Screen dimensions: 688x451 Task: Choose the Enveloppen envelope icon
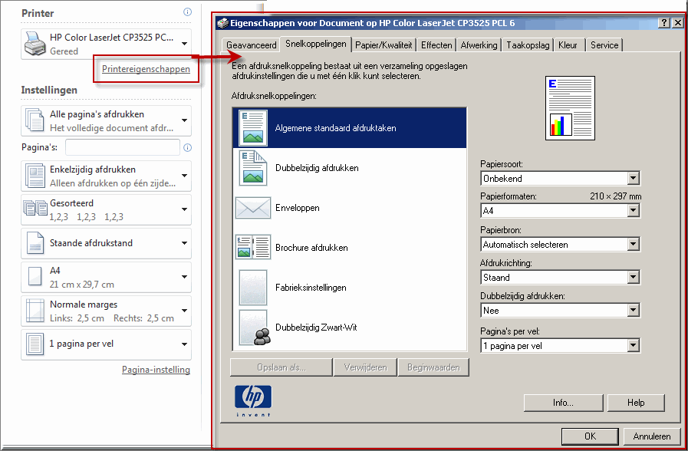tap(253, 208)
